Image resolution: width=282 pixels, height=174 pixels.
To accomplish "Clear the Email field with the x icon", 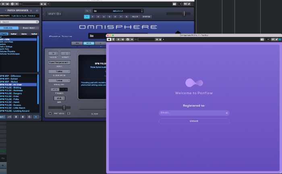I will tap(226, 113).
